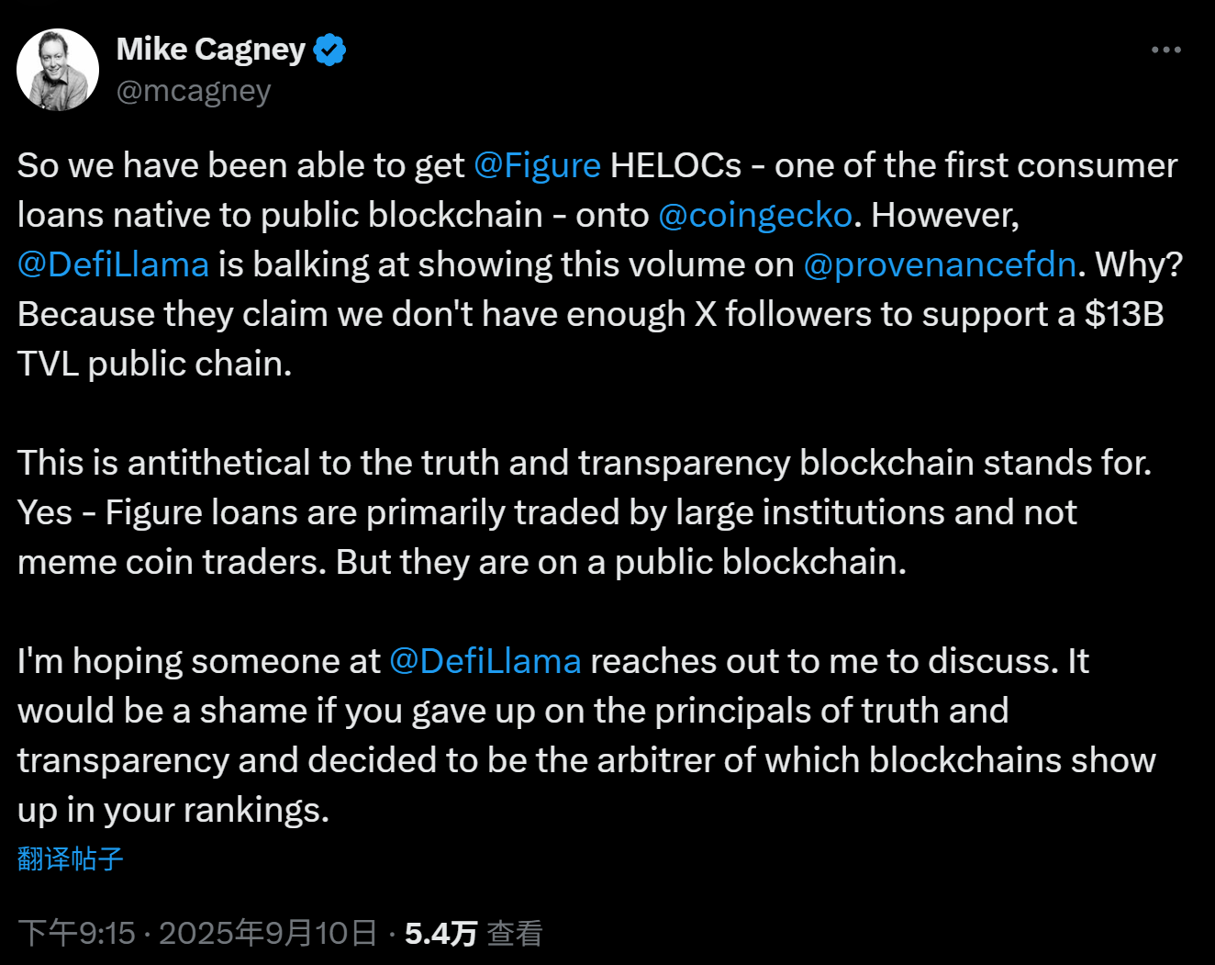This screenshot has width=1215, height=965.
Task: Click the @DefiLlama mention before "is balking"
Action: pos(113,265)
